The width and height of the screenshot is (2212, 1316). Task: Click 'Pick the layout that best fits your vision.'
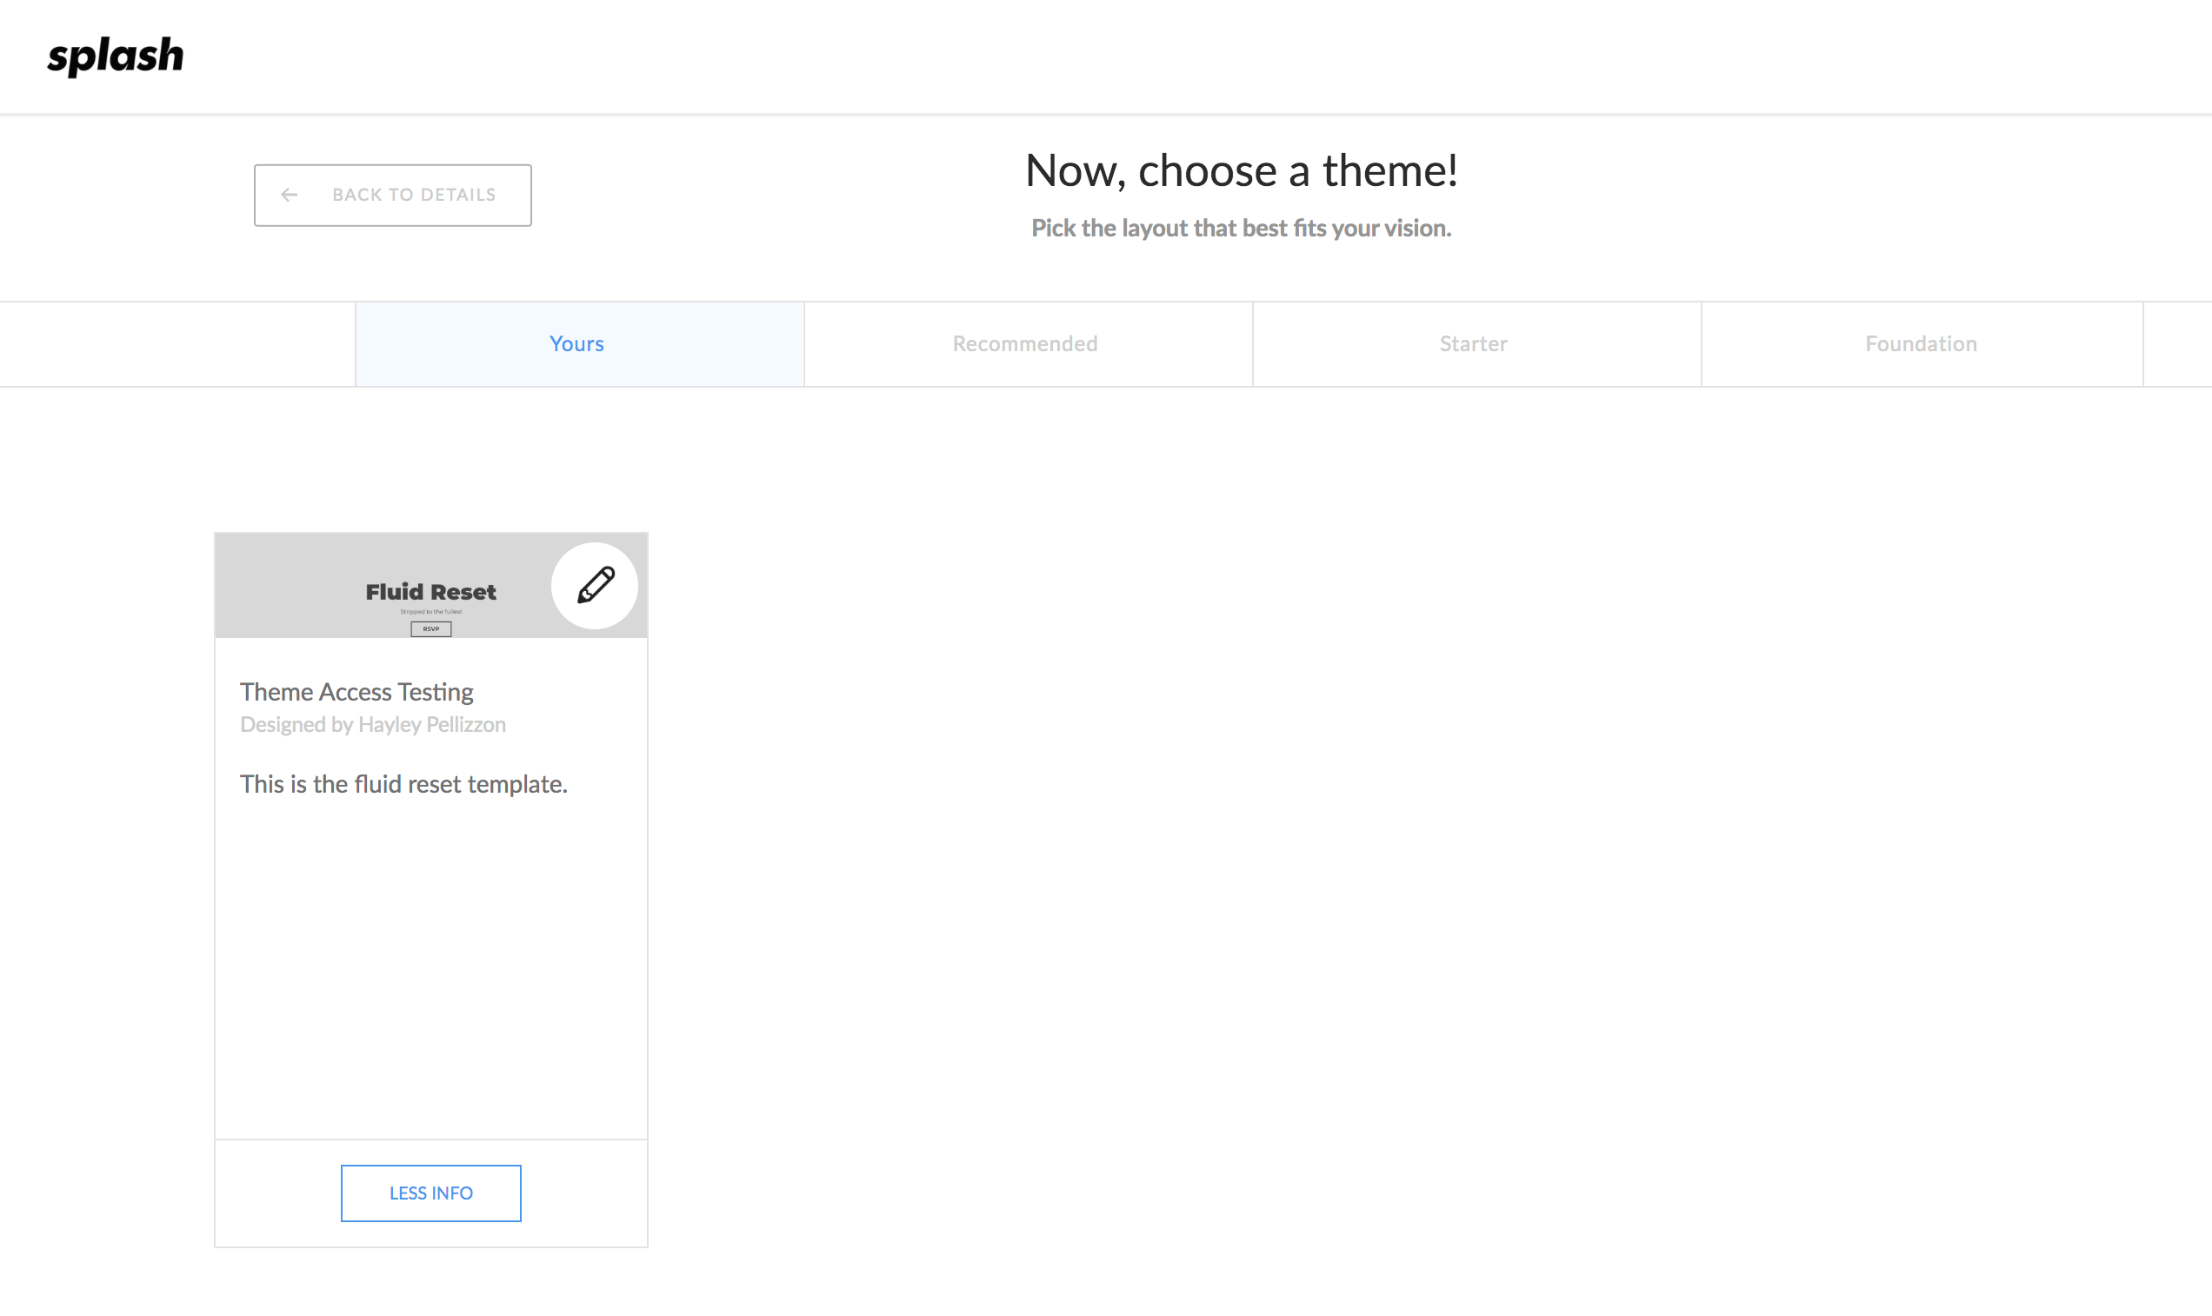[x=1241, y=229]
